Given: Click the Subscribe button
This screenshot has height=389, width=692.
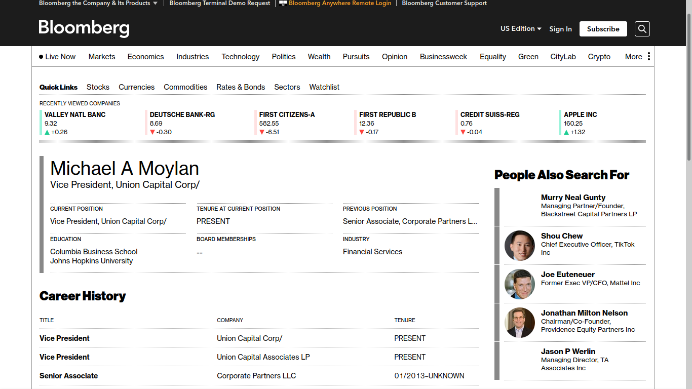Looking at the screenshot, I should coord(603,29).
